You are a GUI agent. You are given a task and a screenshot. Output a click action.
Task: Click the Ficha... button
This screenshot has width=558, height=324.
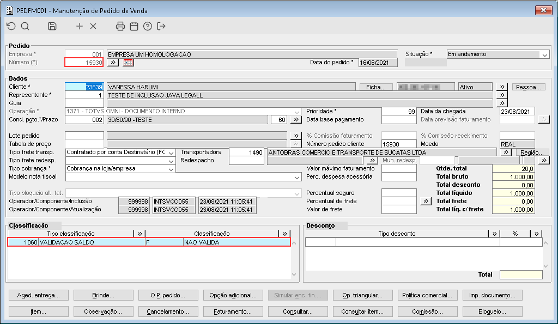pos(376,87)
